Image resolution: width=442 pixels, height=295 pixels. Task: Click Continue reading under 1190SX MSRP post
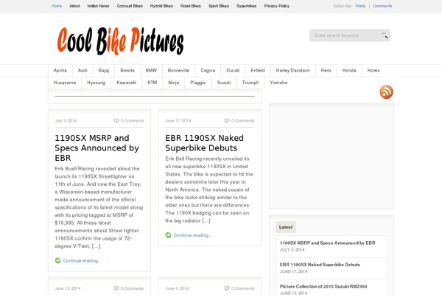(82, 260)
